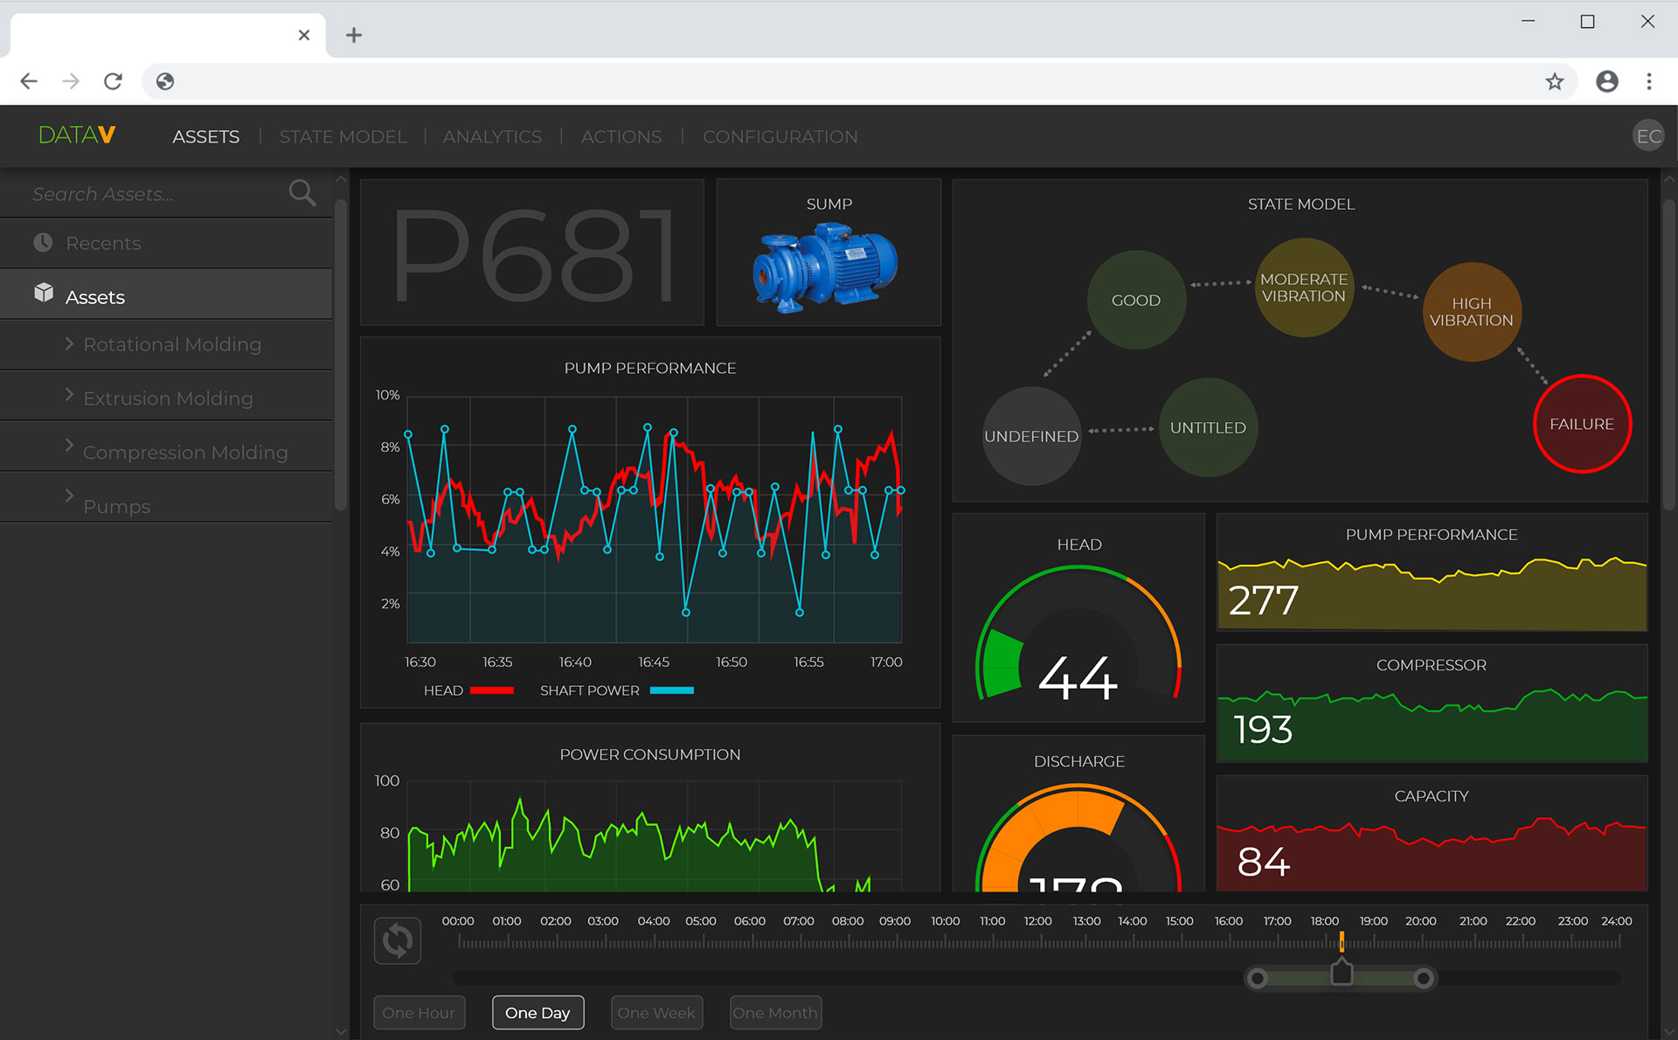Click the center timeline slider handle

point(1342,973)
